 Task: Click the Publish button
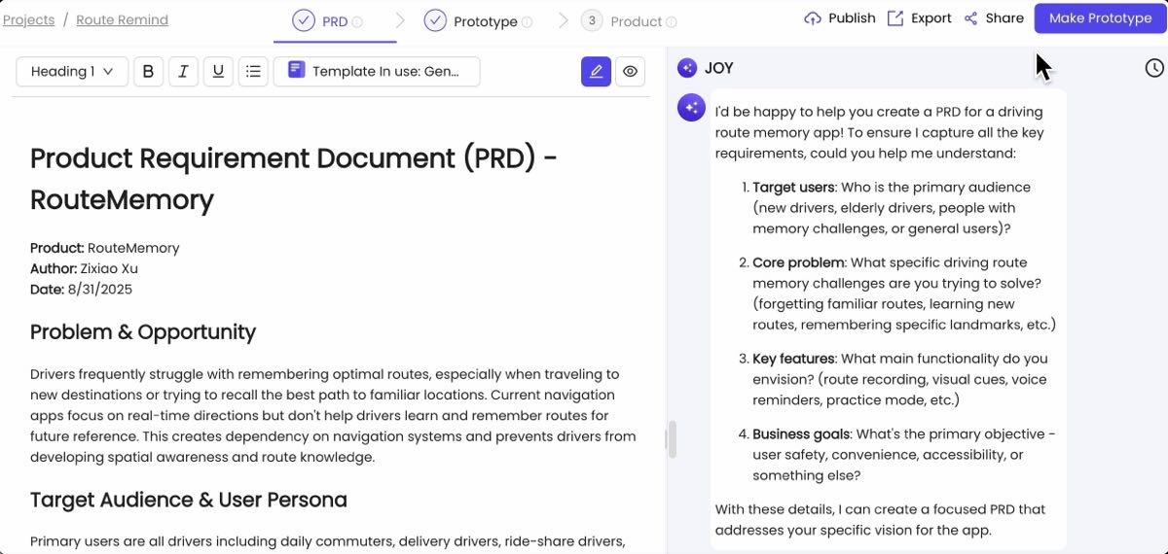(x=840, y=18)
